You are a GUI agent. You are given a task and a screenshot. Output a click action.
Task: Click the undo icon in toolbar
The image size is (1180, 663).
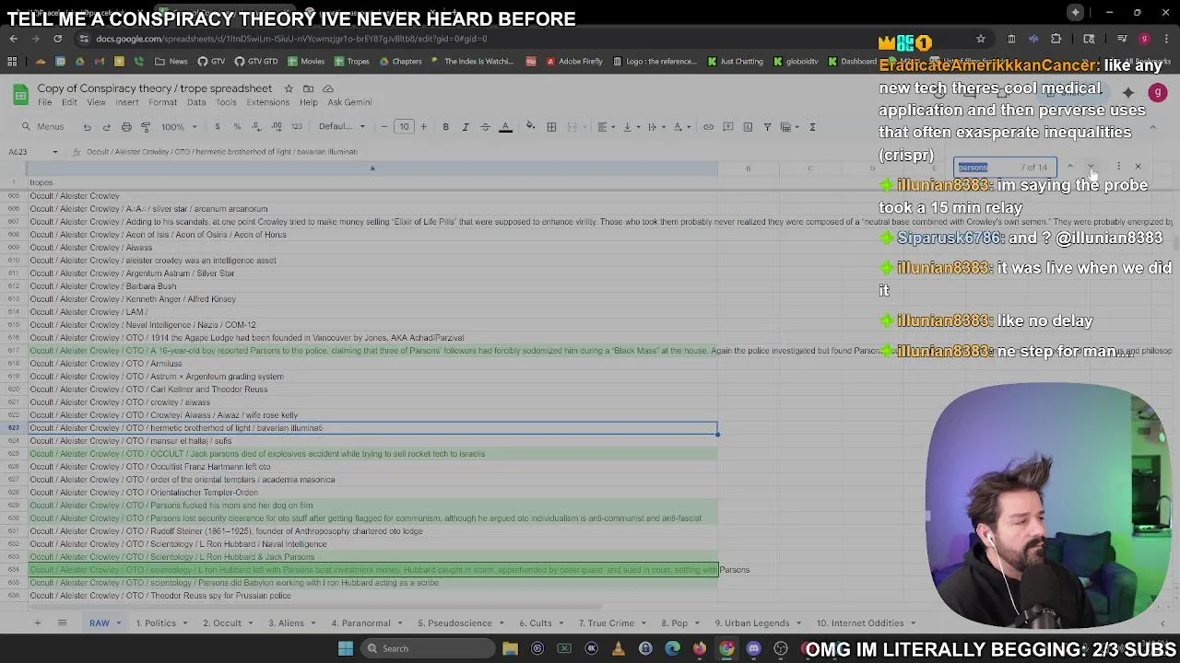[x=87, y=127]
